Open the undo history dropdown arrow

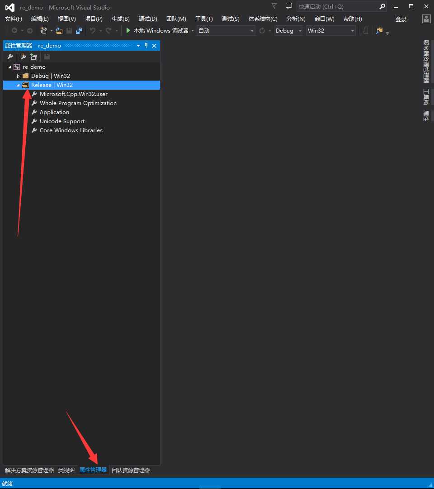[x=100, y=31]
